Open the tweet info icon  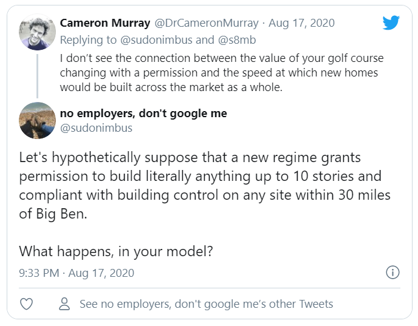click(392, 273)
